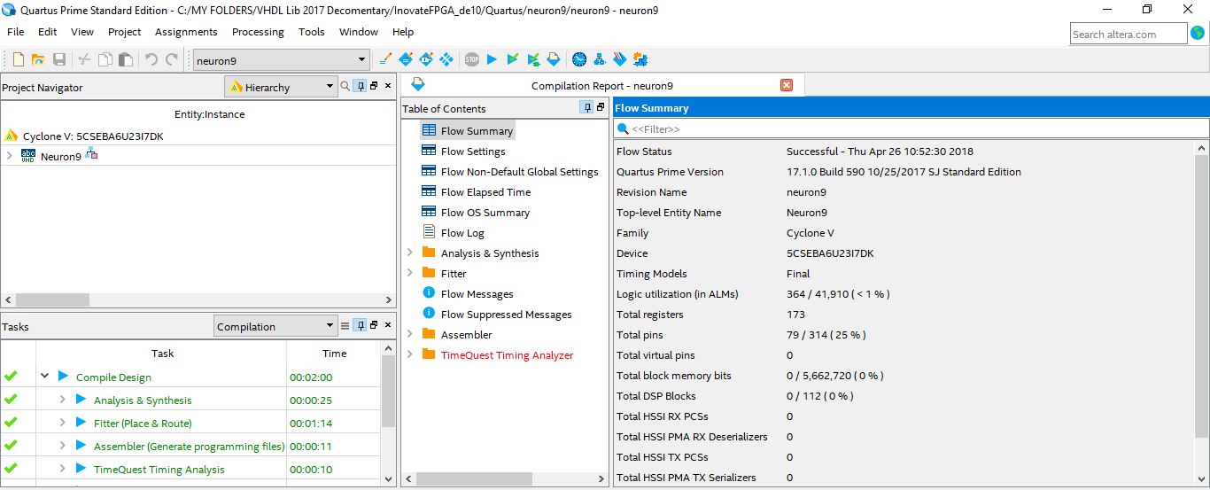The image size is (1210, 490).
Task: Click the globe icon beside altera search
Action: (x=1198, y=34)
